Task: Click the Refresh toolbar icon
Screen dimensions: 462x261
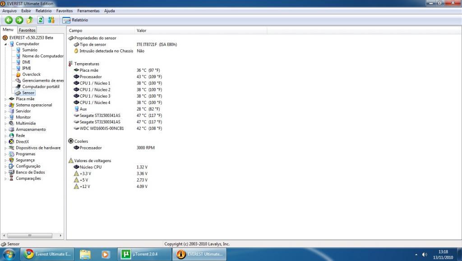Action: 41,20
